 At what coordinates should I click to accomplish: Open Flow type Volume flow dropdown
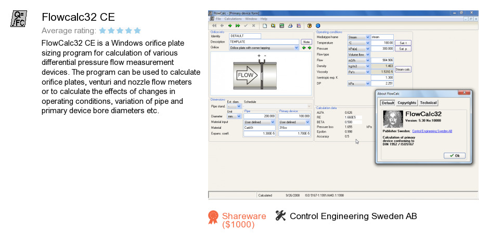(x=368, y=55)
